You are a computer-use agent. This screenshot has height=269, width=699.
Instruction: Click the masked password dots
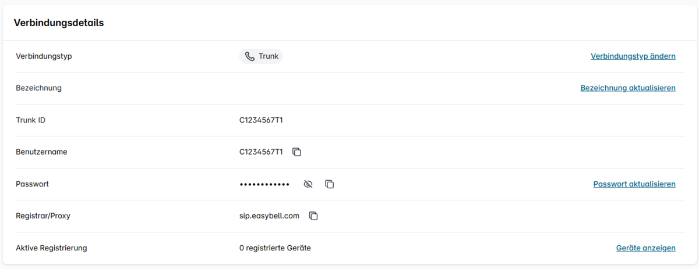[x=264, y=184]
